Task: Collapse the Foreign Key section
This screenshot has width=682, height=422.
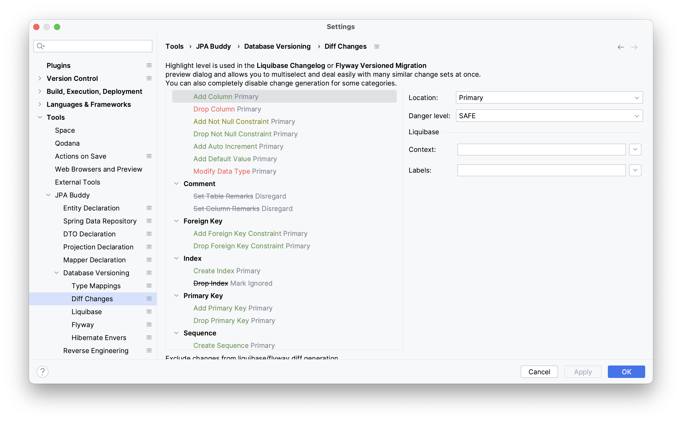Action: coord(177,221)
